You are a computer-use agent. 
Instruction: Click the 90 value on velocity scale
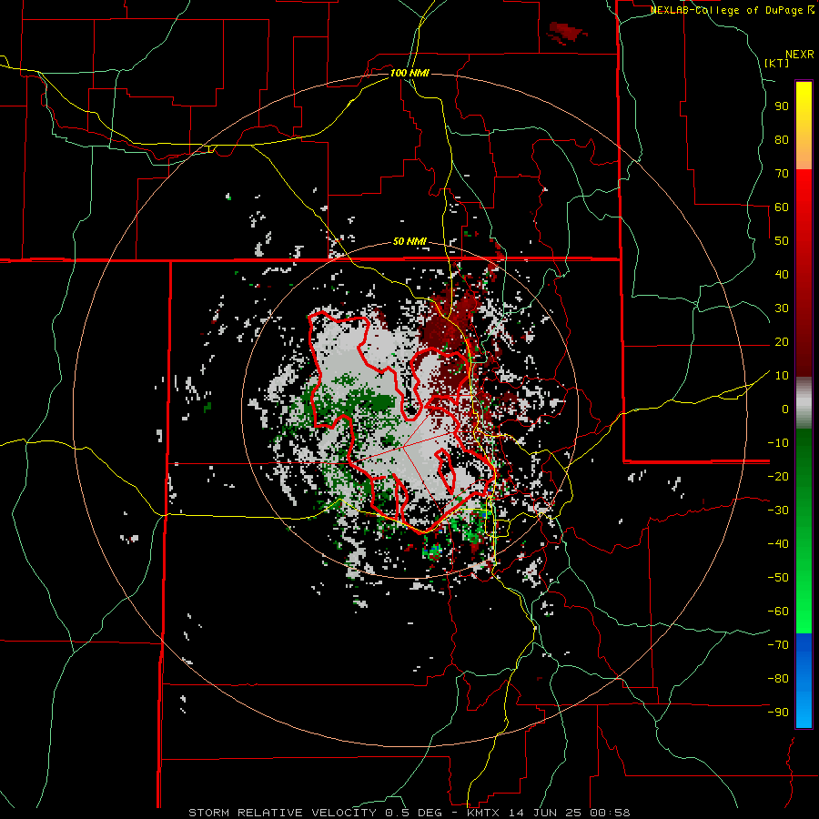(x=782, y=106)
